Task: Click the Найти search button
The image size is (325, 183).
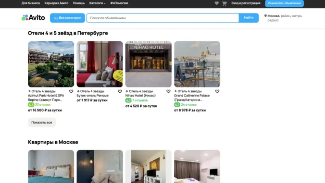Action: pos(249,18)
